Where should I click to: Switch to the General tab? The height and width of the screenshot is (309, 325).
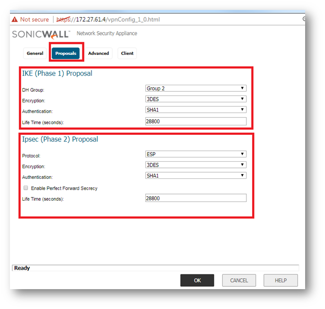[35, 53]
